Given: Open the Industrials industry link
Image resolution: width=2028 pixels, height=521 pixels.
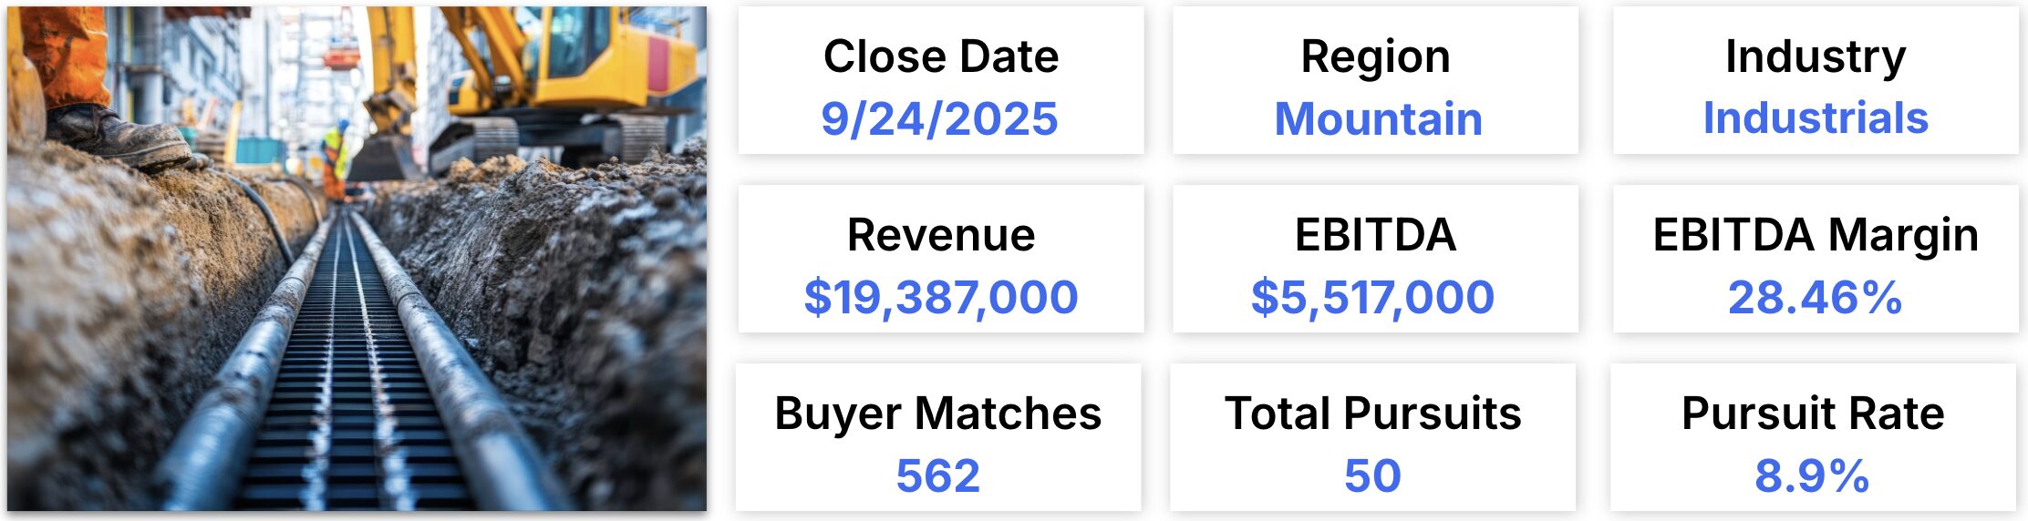Looking at the screenshot, I should point(1815,118).
